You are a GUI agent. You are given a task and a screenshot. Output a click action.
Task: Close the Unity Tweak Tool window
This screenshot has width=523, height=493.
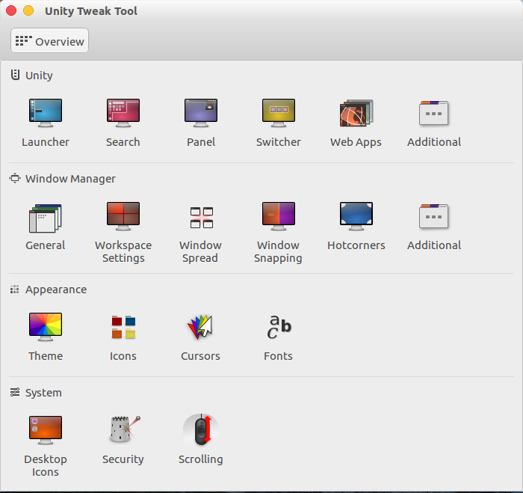(x=11, y=10)
